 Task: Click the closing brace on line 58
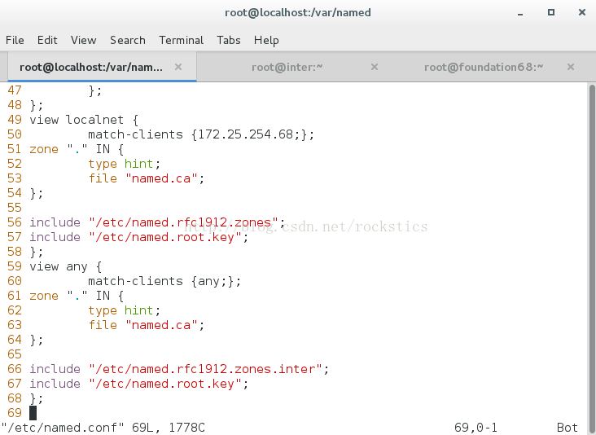(36, 252)
